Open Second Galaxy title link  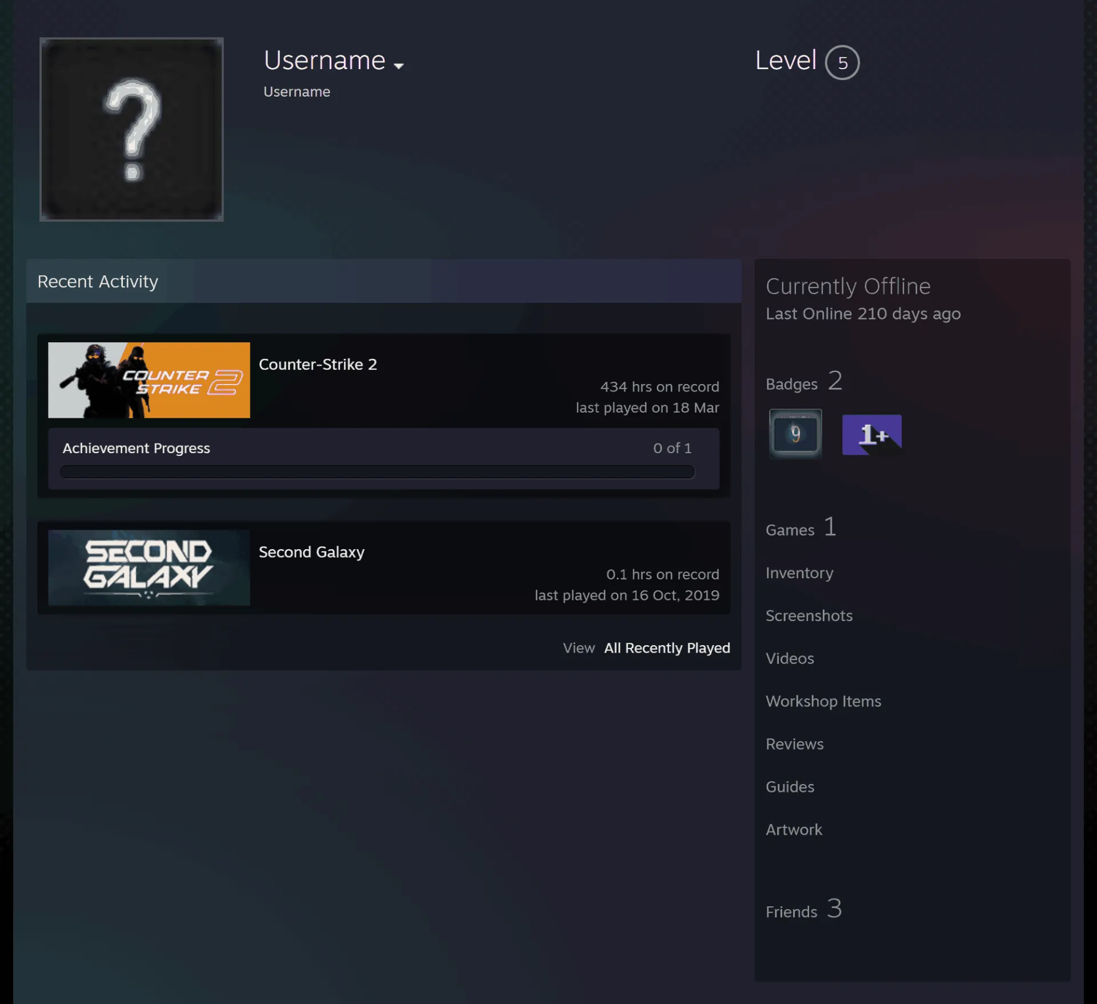coord(311,552)
